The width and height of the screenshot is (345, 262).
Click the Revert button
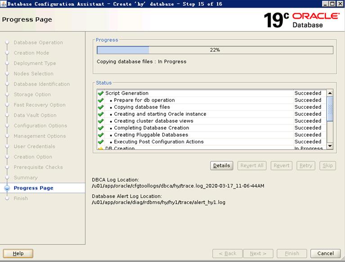click(282, 165)
